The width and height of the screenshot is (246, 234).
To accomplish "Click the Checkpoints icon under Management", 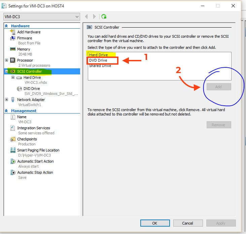I will point(13,139).
